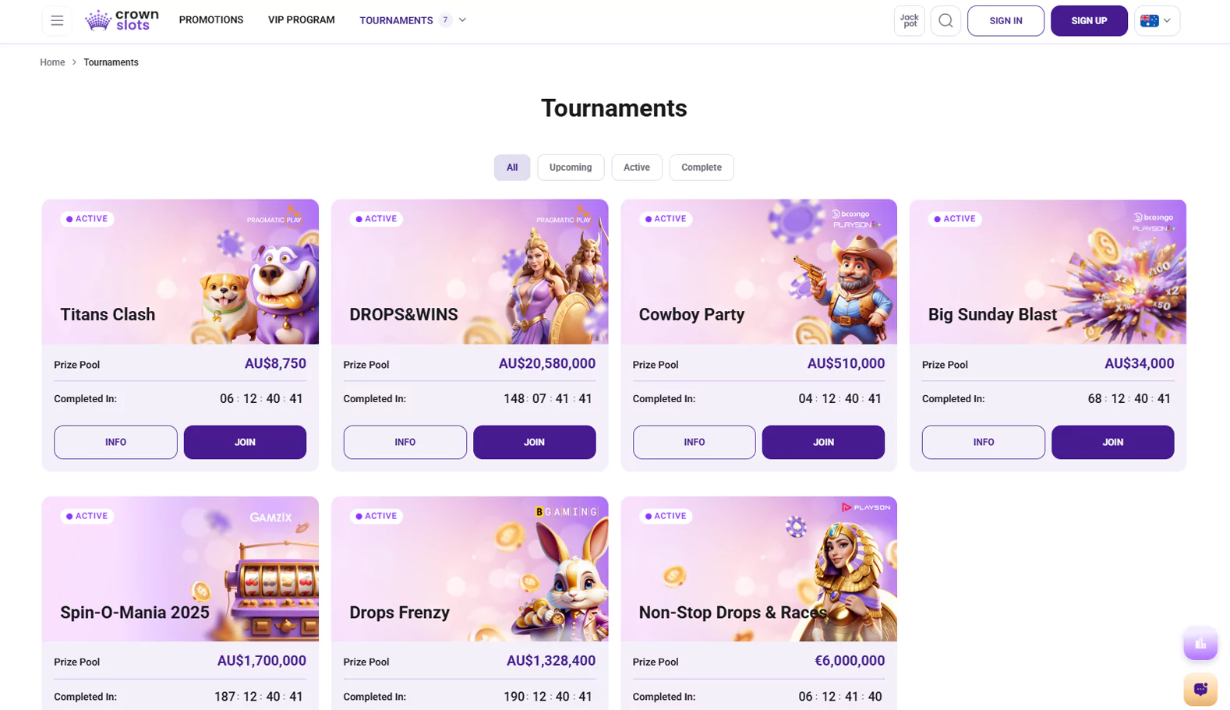Expand the Tournaments dropdown chevron

click(462, 20)
